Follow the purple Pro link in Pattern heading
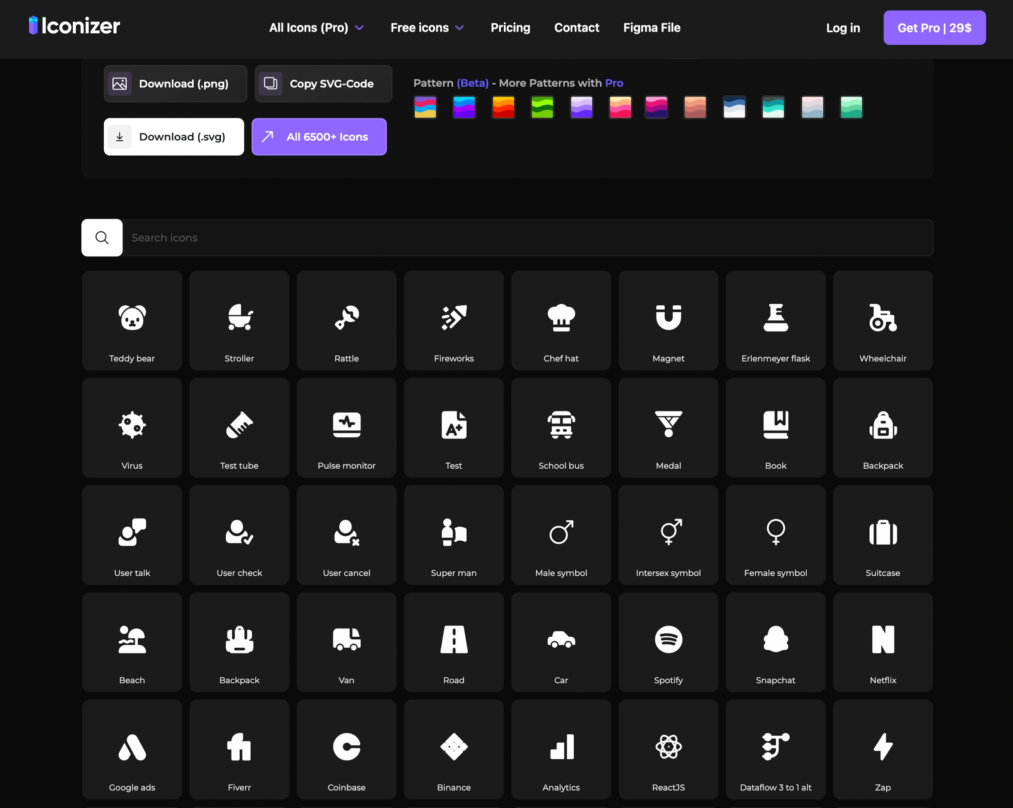 click(x=614, y=83)
